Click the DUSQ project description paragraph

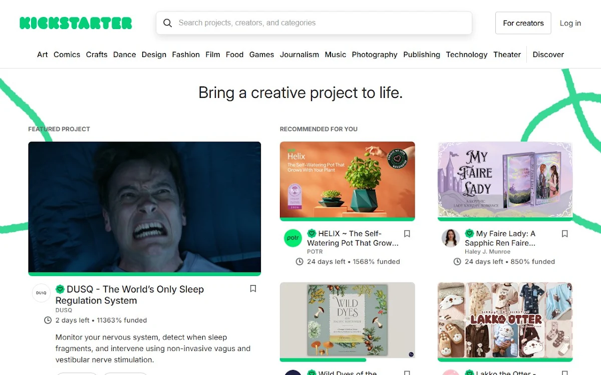click(153, 348)
